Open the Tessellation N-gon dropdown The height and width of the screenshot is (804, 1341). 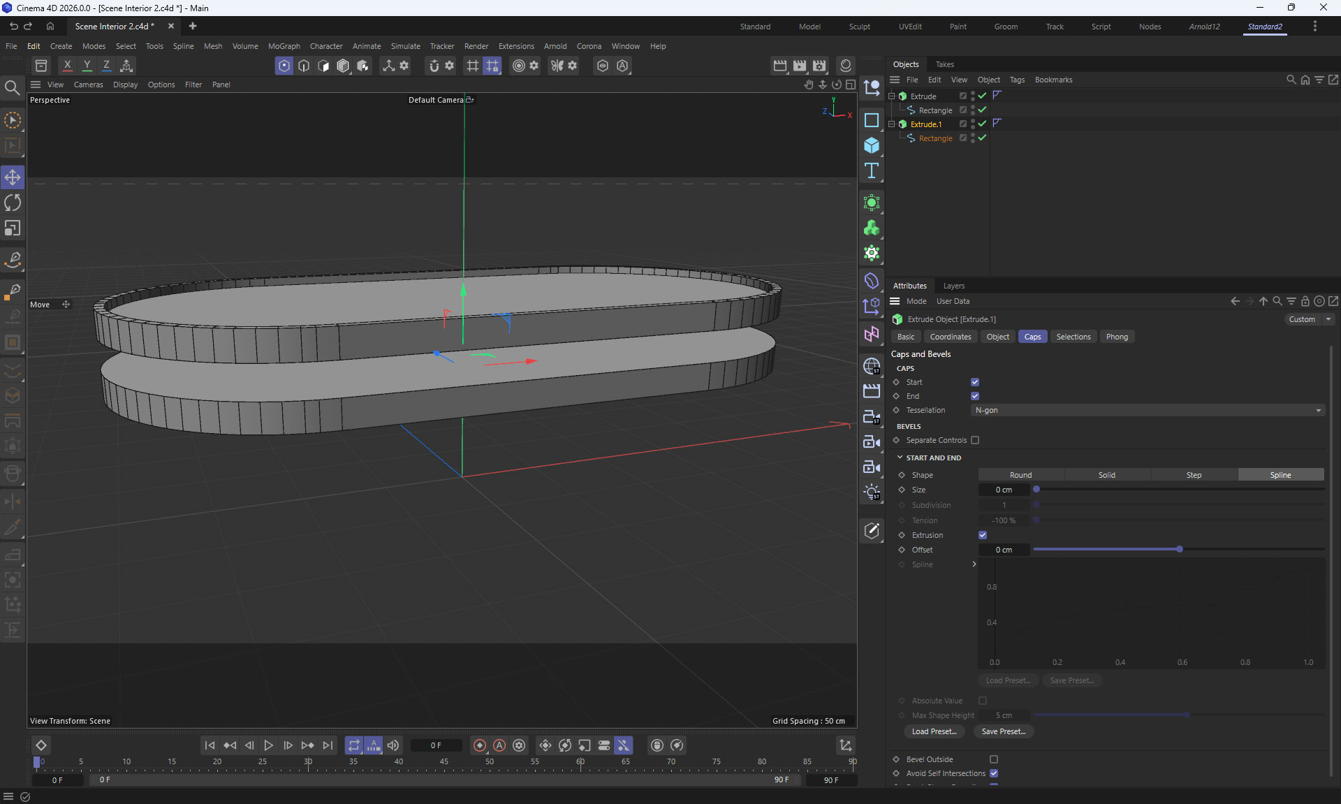pyautogui.click(x=1148, y=410)
